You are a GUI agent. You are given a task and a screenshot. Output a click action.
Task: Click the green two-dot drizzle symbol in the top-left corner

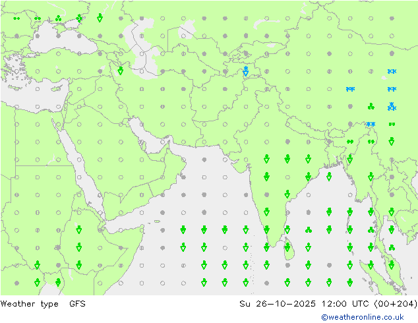(16, 18)
